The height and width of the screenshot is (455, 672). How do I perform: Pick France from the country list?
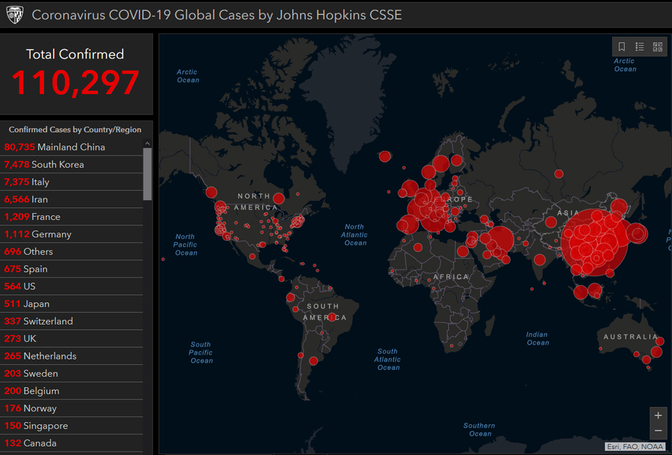click(x=72, y=217)
